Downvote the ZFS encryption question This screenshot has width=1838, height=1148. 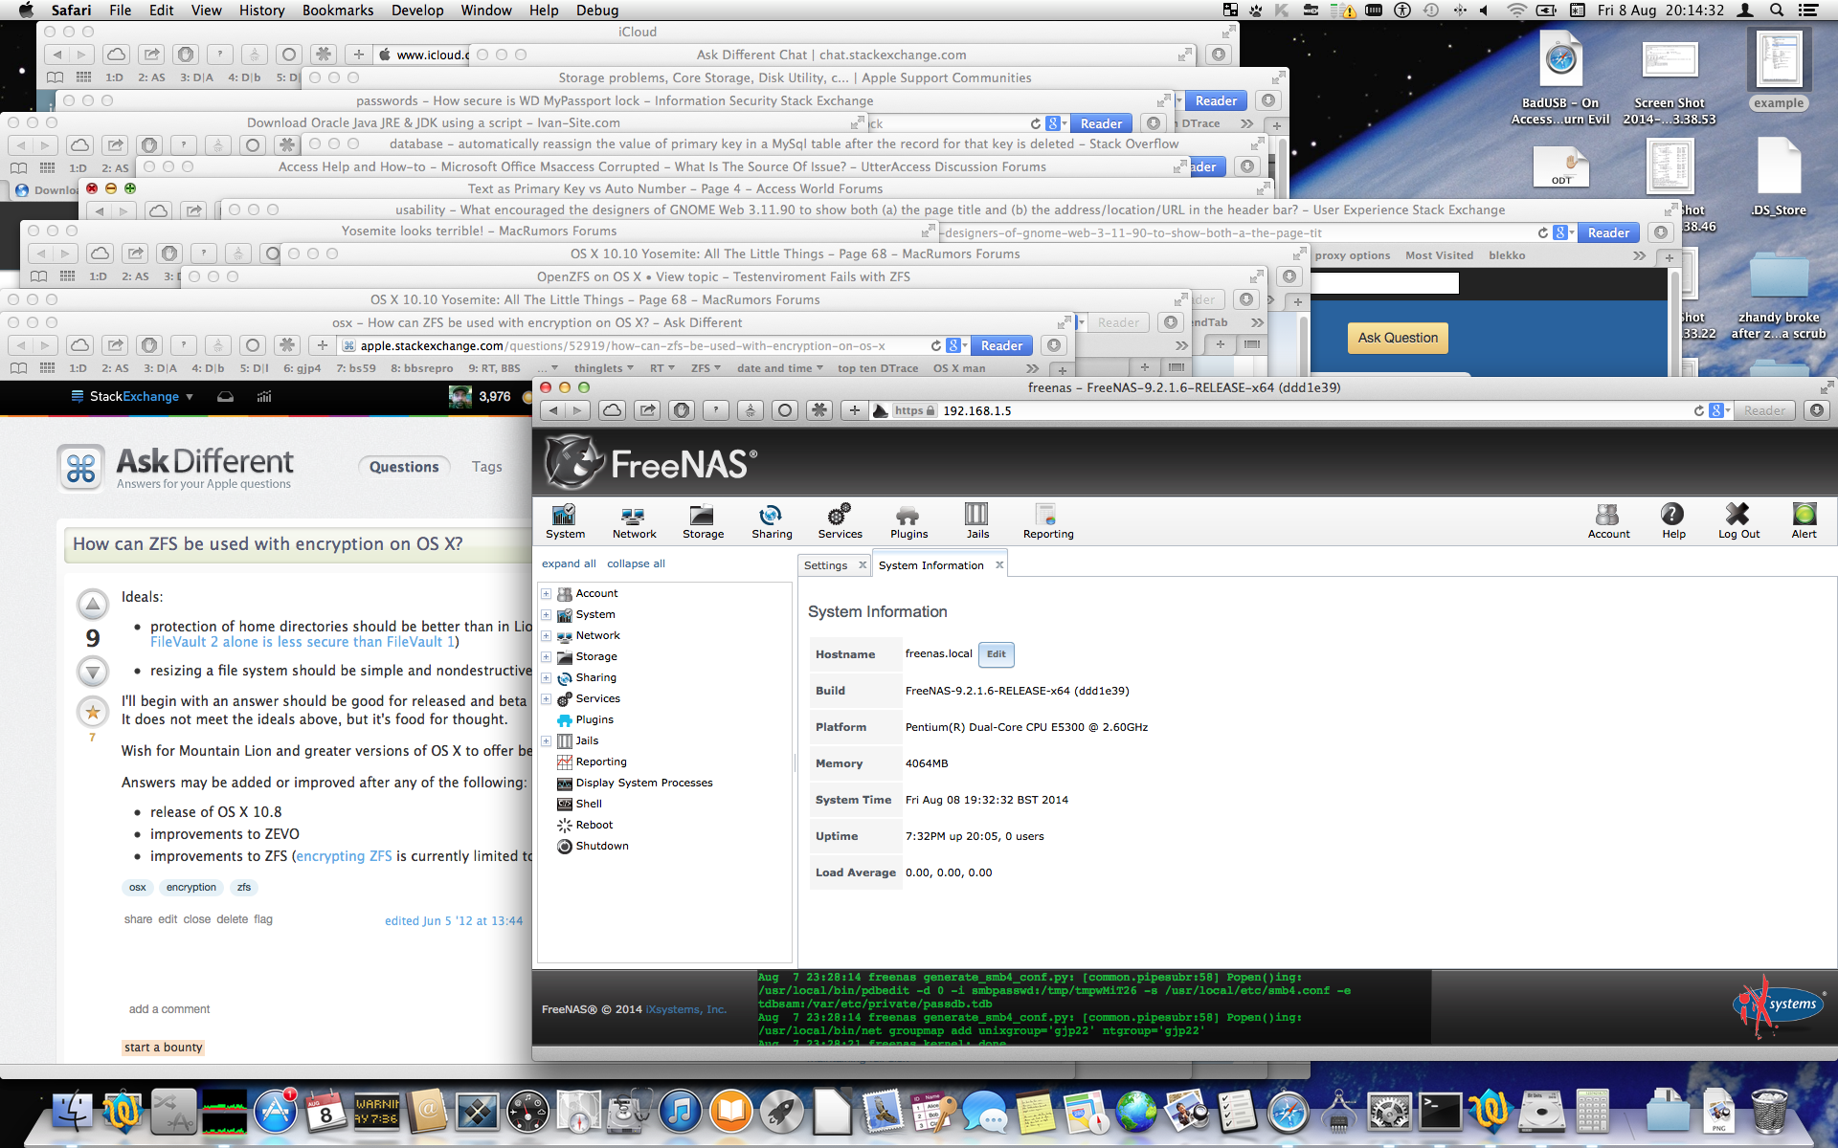click(x=93, y=673)
